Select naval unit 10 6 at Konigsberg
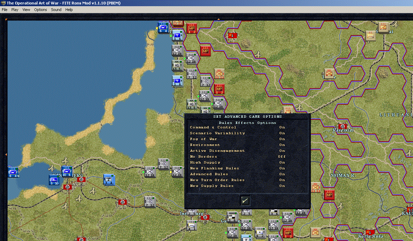This screenshot has height=241, width=413. point(67,171)
